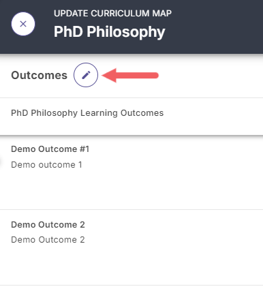
Task: Close the Update Curriculum Map panel
Action: 23,24
